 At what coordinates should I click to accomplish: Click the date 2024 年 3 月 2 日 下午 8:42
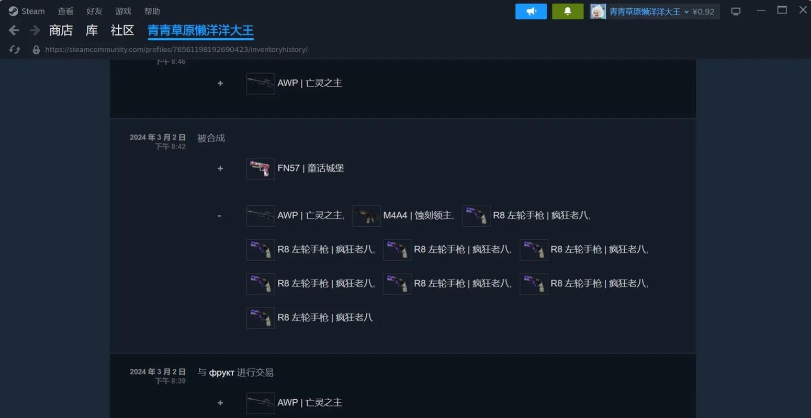(157, 142)
